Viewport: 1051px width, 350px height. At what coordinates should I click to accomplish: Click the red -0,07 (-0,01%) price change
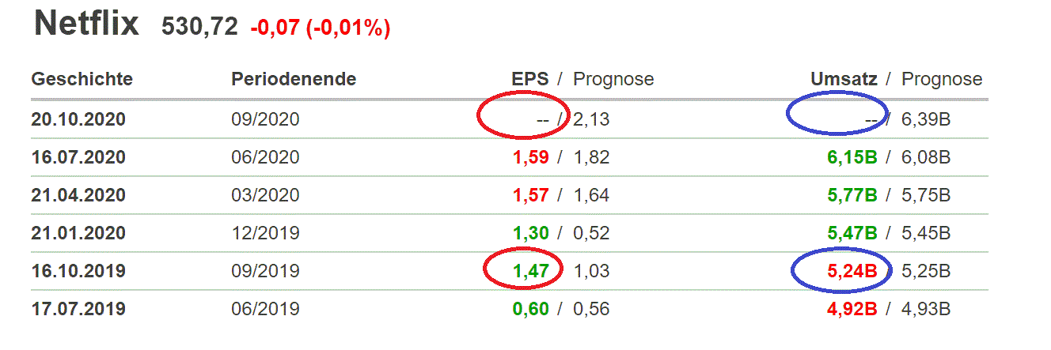pos(321,28)
